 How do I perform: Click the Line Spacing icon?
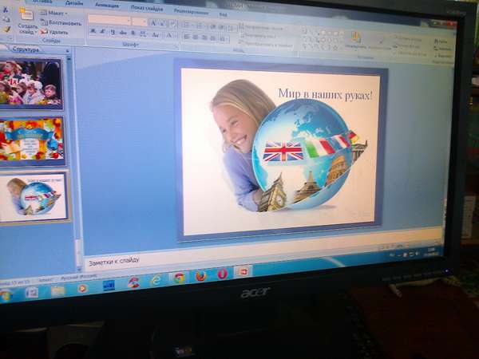coord(232,28)
